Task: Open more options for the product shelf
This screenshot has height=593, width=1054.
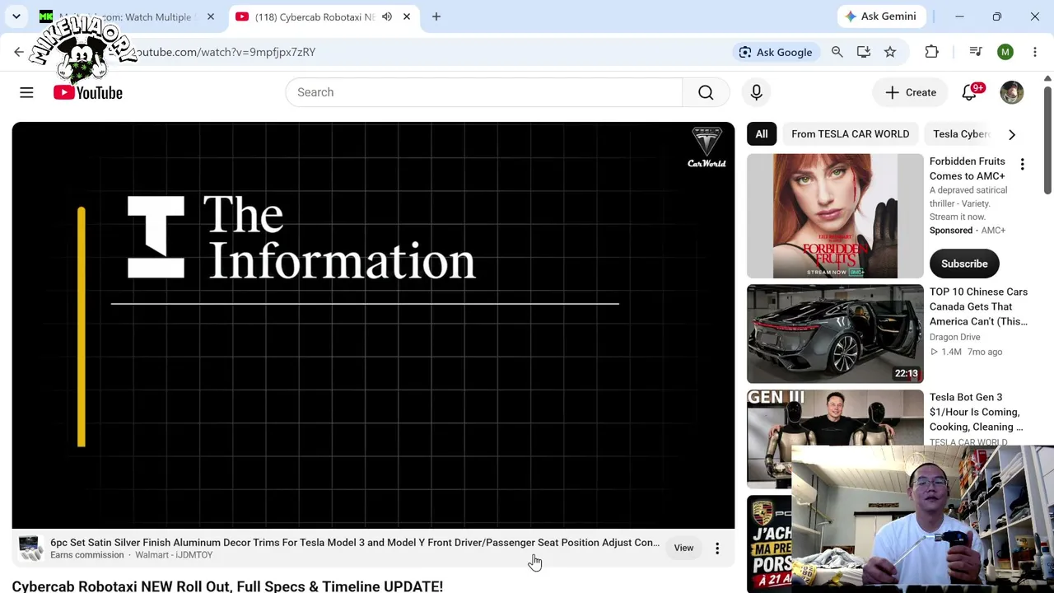Action: (717, 548)
